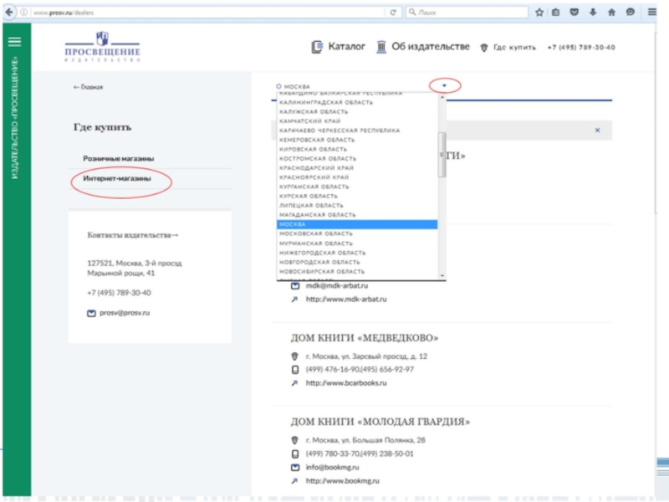Click the Каталог book icon
Viewport: 669px width, 502px height.
317,47
